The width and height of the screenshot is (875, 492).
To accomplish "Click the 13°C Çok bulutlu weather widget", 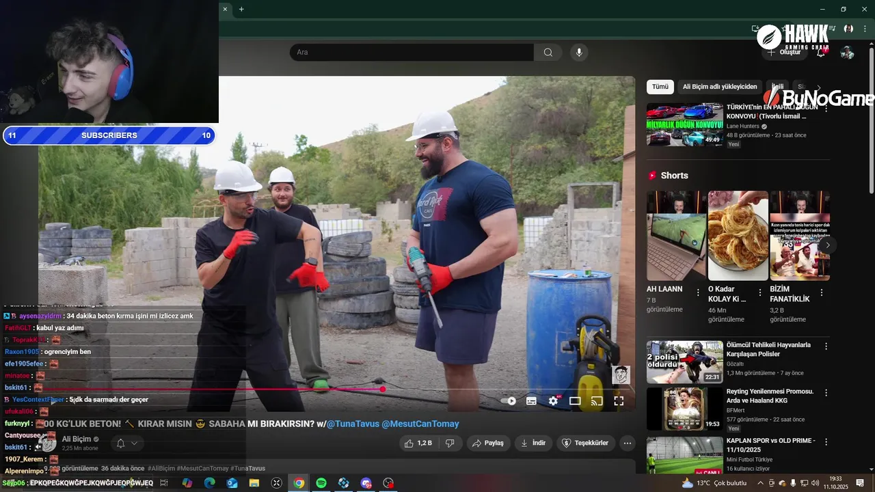I will 714,483.
